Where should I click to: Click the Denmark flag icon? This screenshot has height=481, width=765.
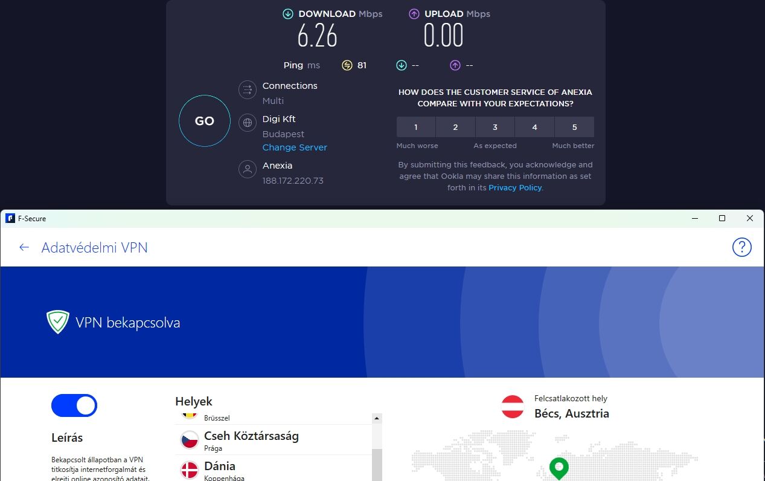tap(190, 470)
